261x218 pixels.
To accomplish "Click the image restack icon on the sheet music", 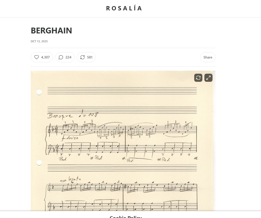I will pyautogui.click(x=198, y=78).
